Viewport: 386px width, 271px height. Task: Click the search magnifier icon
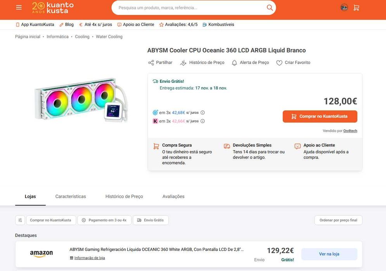pyautogui.click(x=270, y=8)
